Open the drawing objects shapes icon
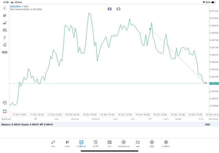This screenshot has width=219, height=153. click(4, 45)
